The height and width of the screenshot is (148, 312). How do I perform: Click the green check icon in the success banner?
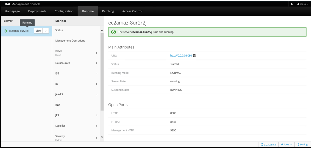point(113,32)
